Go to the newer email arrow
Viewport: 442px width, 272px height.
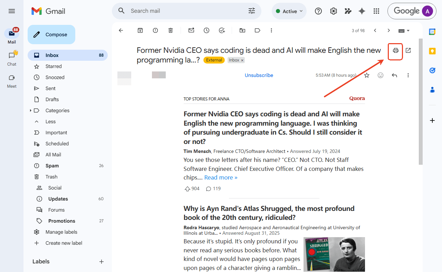point(375,30)
